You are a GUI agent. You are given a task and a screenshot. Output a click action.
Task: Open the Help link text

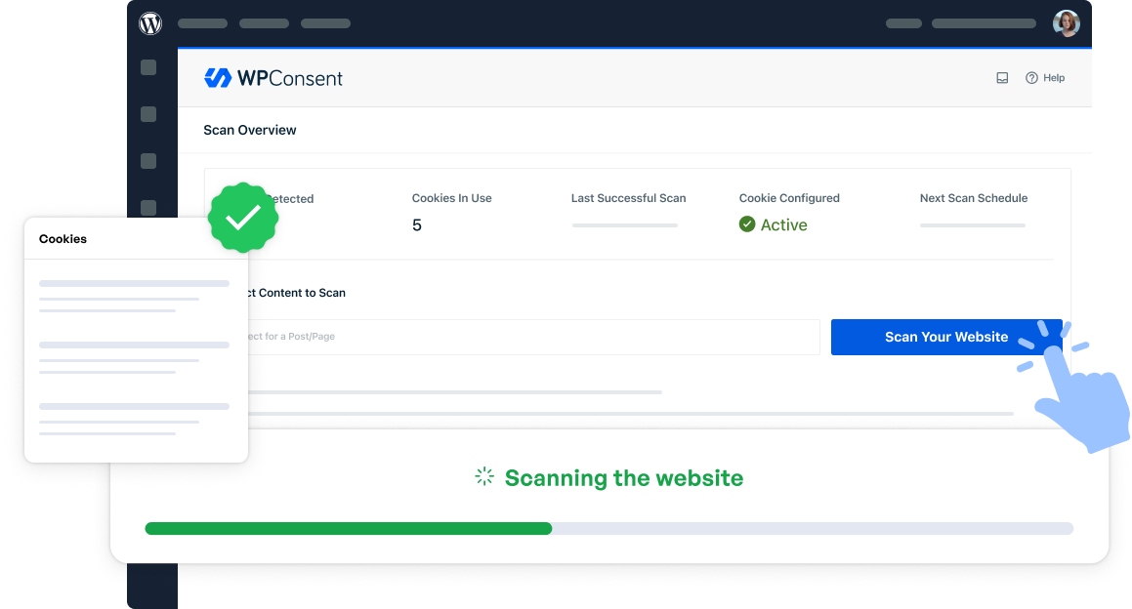(x=1054, y=78)
